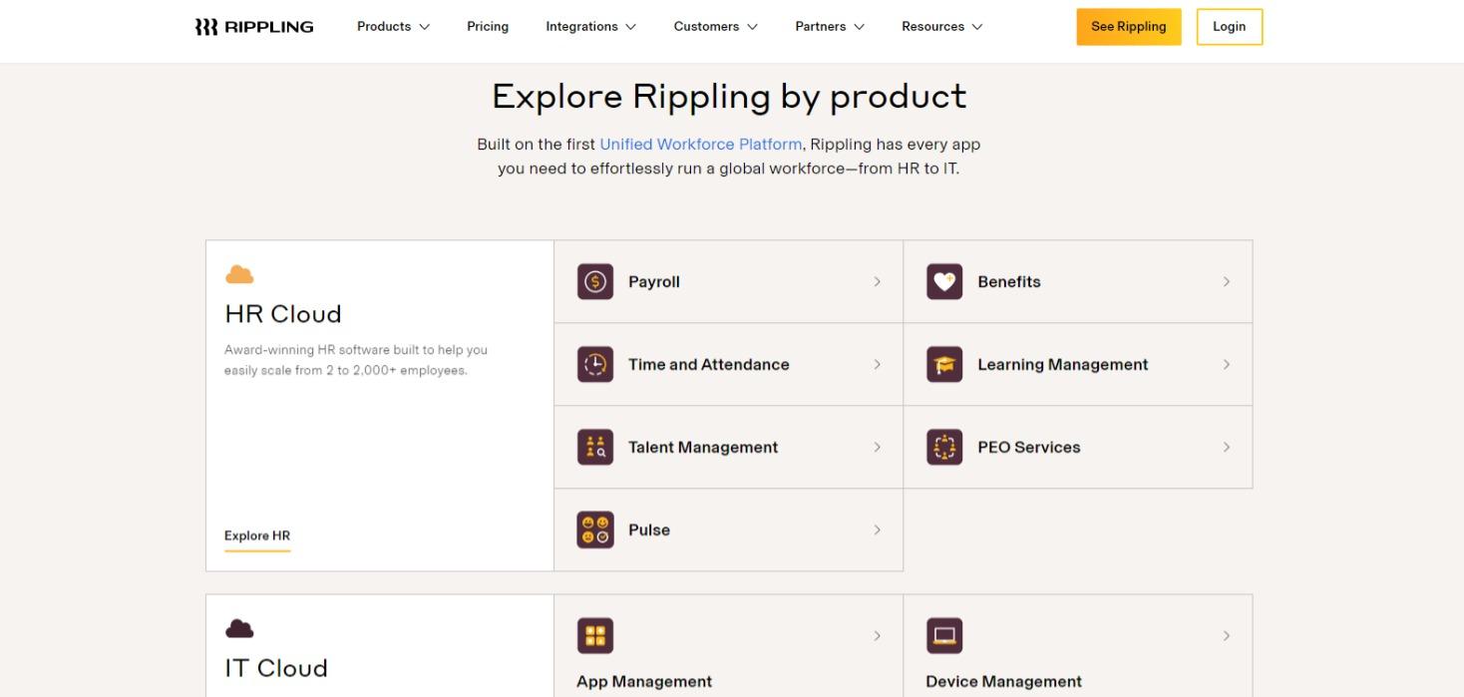Image resolution: width=1464 pixels, height=697 pixels.
Task: Click the orange HR Cloud icon
Action: pyautogui.click(x=239, y=274)
